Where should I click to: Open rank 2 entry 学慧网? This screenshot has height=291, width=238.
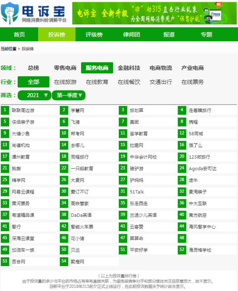point(78,111)
